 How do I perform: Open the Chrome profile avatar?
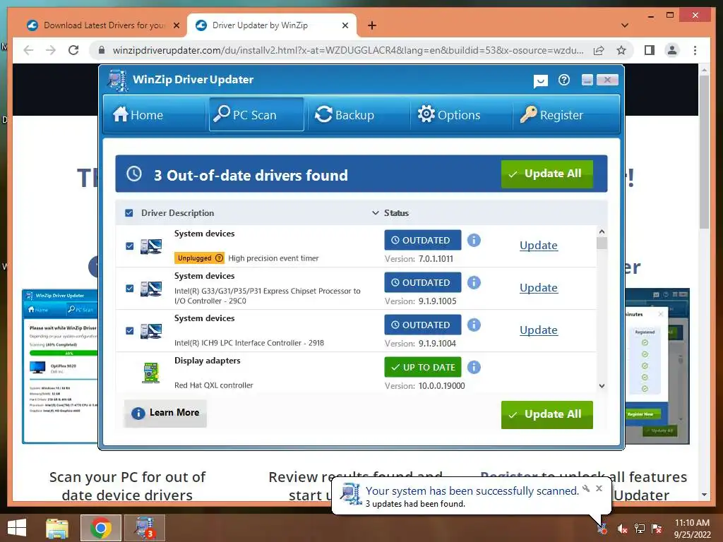tap(672, 50)
